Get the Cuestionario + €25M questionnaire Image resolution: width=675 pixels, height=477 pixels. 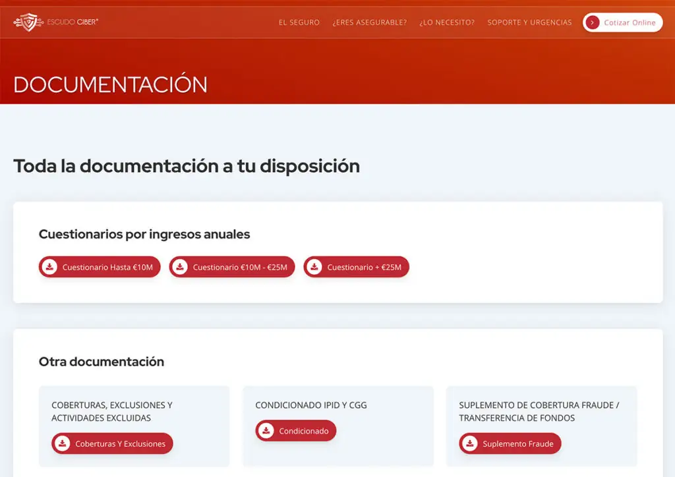tap(364, 267)
